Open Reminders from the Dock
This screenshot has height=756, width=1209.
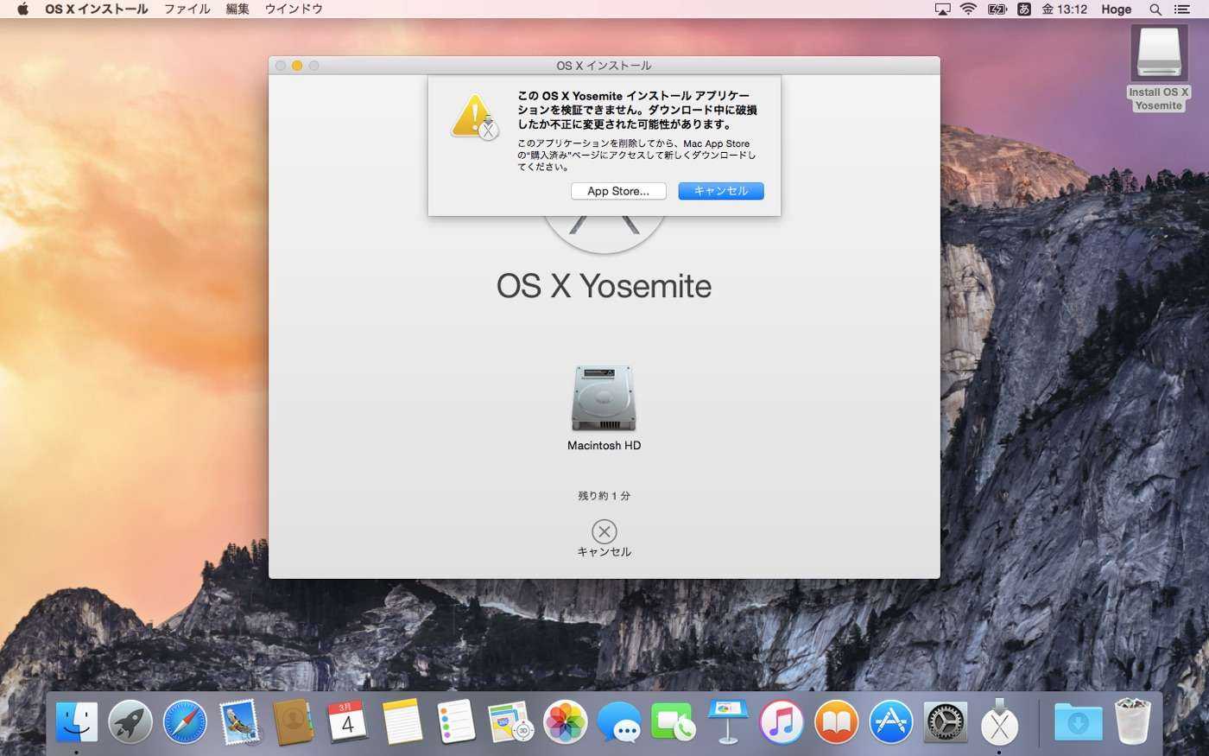pyautogui.click(x=457, y=722)
